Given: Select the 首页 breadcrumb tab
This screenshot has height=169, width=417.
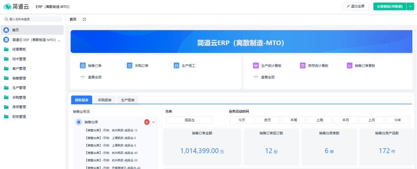Looking at the screenshot, I should [x=73, y=19].
